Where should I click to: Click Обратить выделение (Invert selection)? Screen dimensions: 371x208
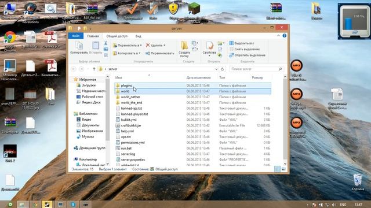tap(248, 55)
